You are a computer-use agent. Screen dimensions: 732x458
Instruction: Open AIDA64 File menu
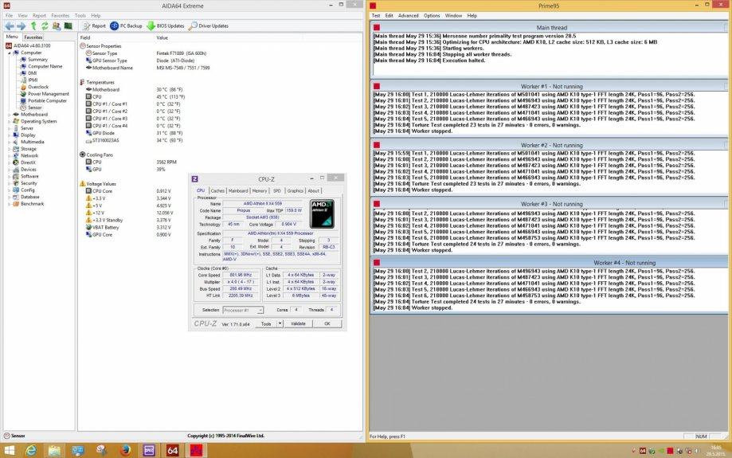click(x=9, y=15)
